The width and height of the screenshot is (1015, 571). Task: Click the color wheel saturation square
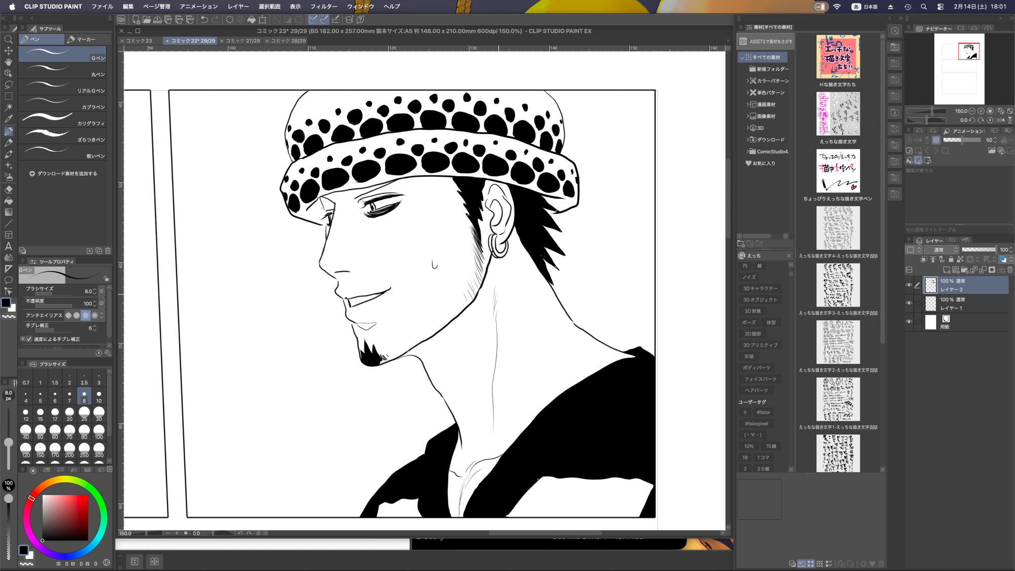(65, 517)
